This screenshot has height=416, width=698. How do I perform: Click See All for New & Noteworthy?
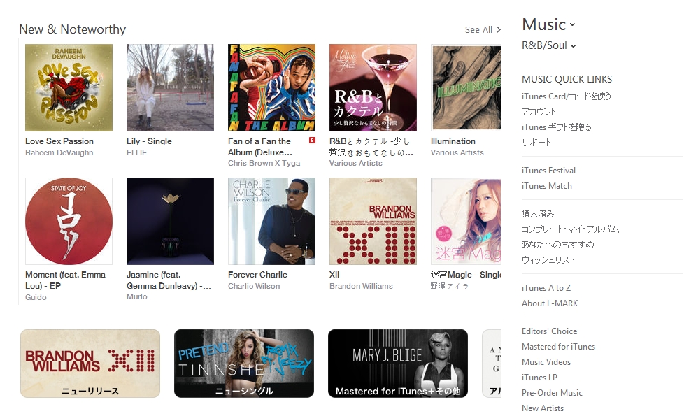(x=483, y=30)
